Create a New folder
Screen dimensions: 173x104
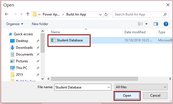40,24
